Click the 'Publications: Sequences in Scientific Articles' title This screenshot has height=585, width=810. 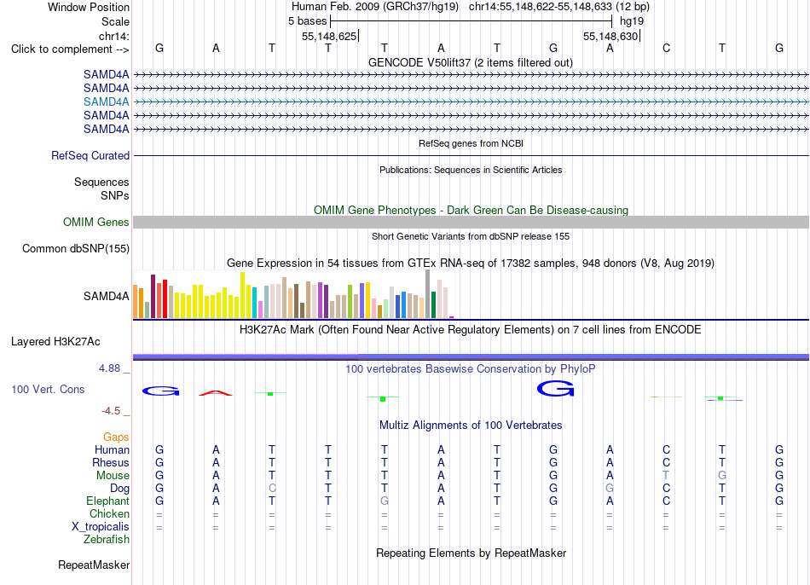471,170
